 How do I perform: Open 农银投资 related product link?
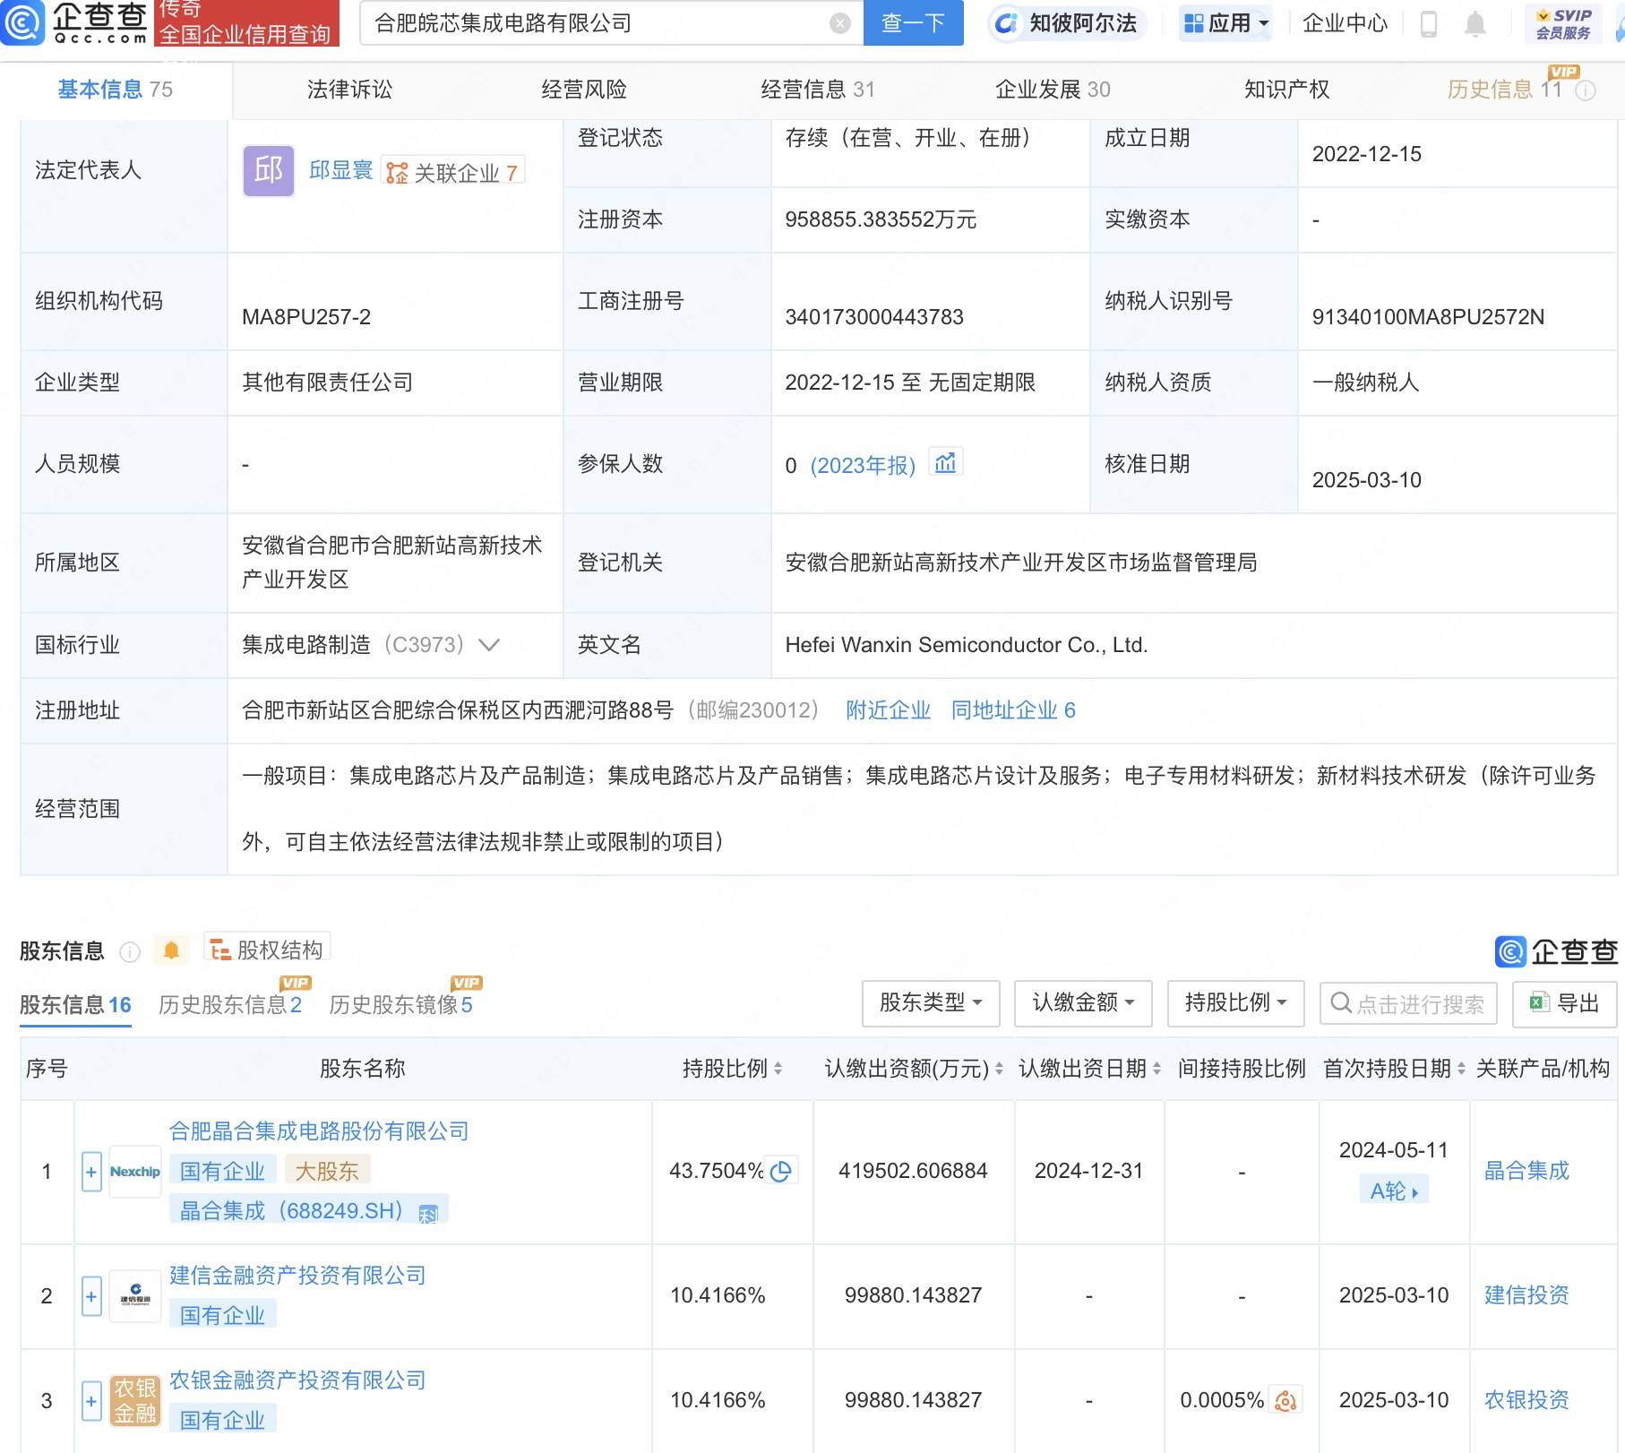point(1526,1400)
